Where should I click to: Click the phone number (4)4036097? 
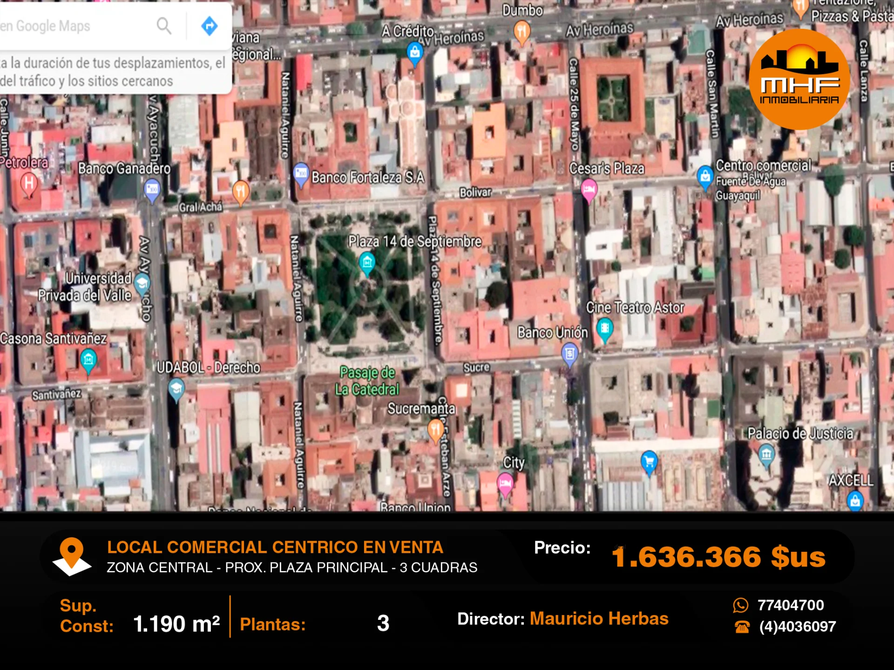[797, 627]
